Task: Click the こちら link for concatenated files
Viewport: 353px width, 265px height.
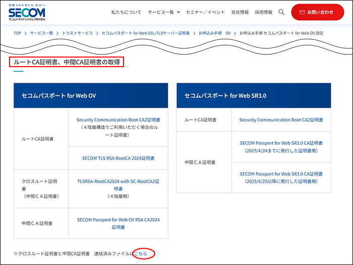Action: click(x=141, y=254)
